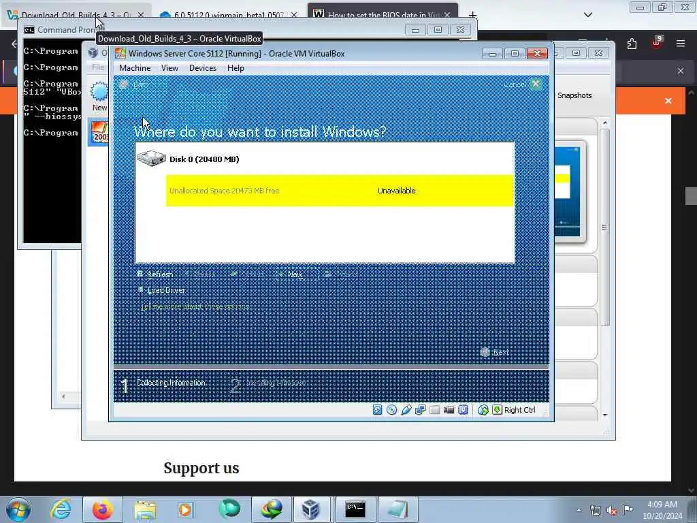Open the View menu in VM window
The height and width of the screenshot is (523, 697).
(169, 68)
